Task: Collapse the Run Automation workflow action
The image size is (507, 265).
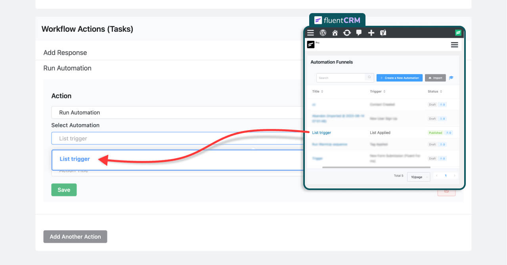Action: (x=67, y=68)
